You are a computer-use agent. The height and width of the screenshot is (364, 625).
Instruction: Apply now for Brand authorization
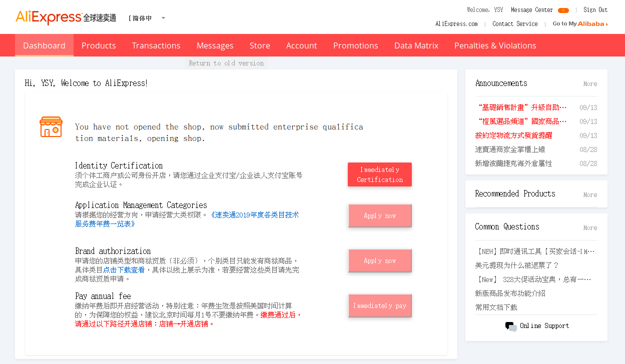pyautogui.click(x=380, y=260)
